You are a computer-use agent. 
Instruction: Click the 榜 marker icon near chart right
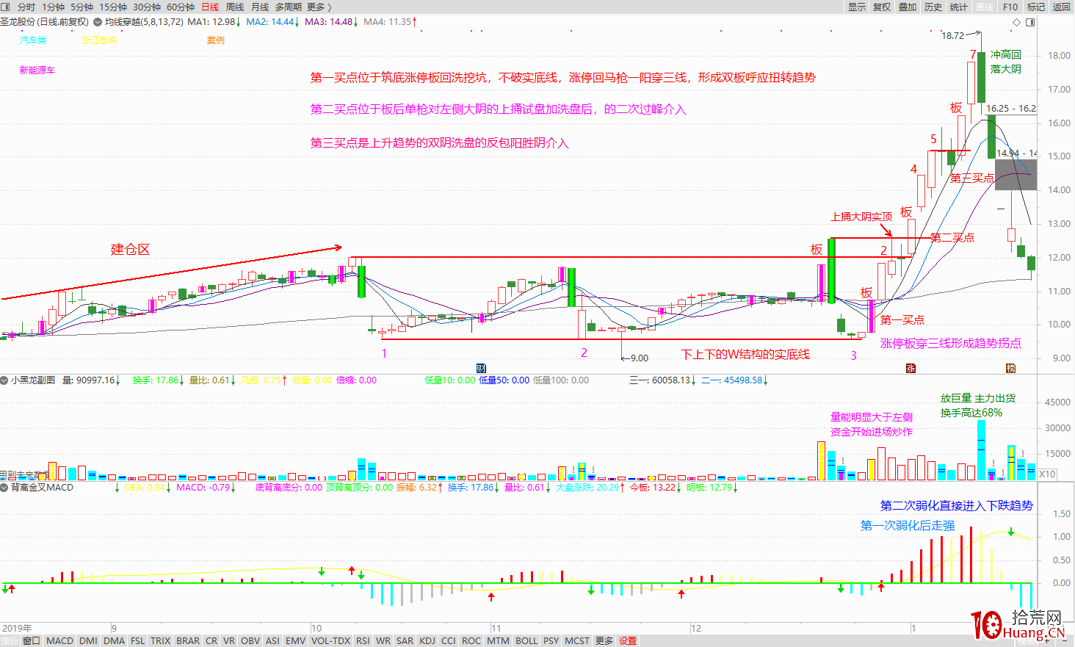pos(1010,368)
